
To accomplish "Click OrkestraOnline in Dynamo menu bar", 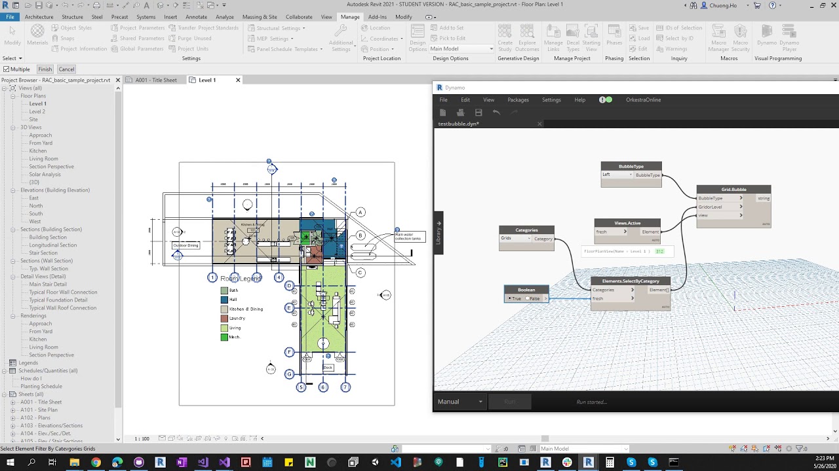I will [x=643, y=100].
